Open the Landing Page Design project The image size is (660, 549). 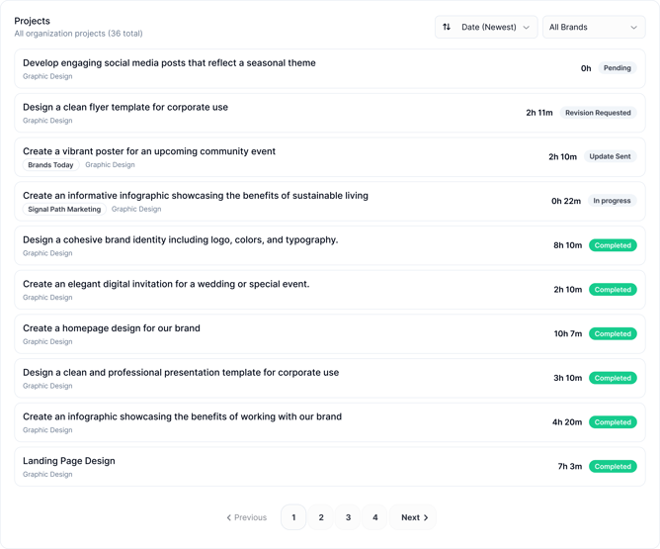pos(69,461)
